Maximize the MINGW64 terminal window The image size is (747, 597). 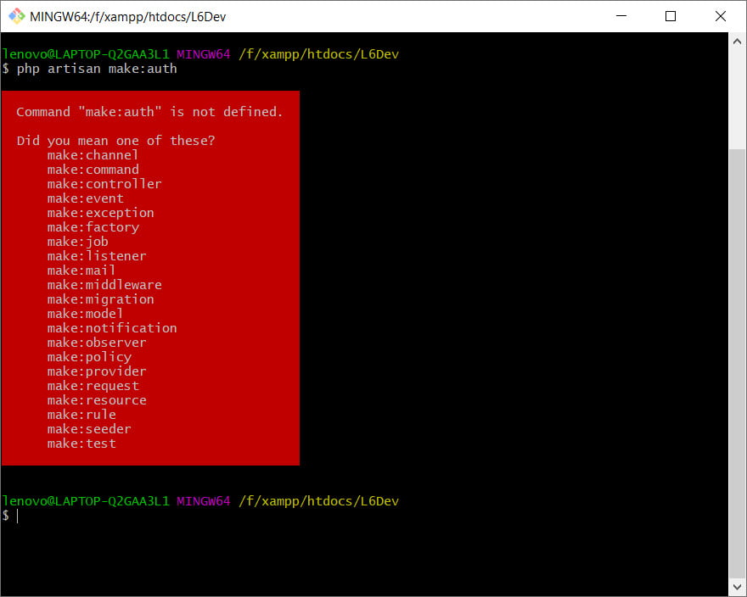click(x=671, y=16)
